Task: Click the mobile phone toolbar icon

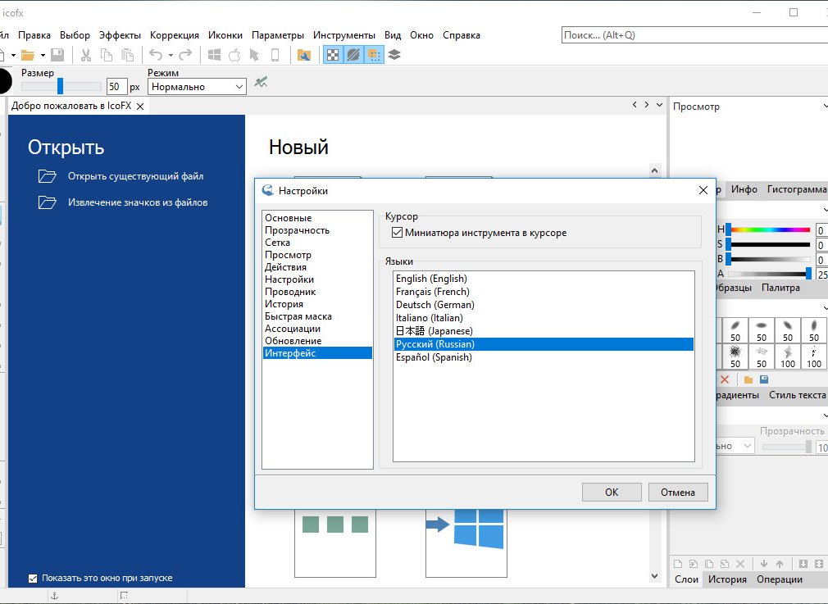Action: tap(275, 55)
